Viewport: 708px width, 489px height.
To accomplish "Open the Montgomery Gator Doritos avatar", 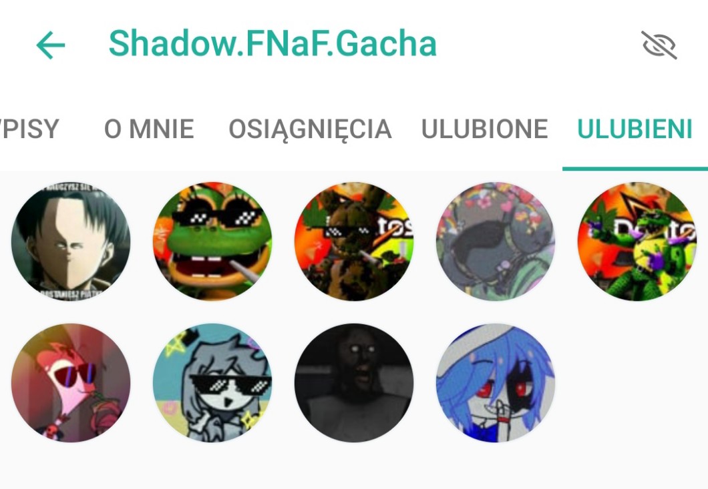I will 637,241.
